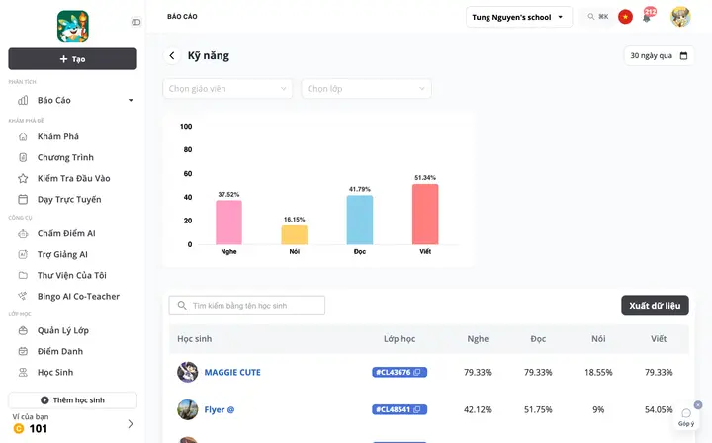Click the Chấm Điểm AI robot icon
This screenshot has width=712, height=443.
23,233
